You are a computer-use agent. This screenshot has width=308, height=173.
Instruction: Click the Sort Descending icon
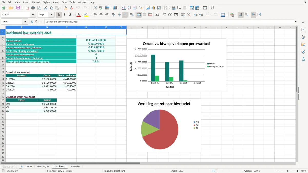(135, 8)
